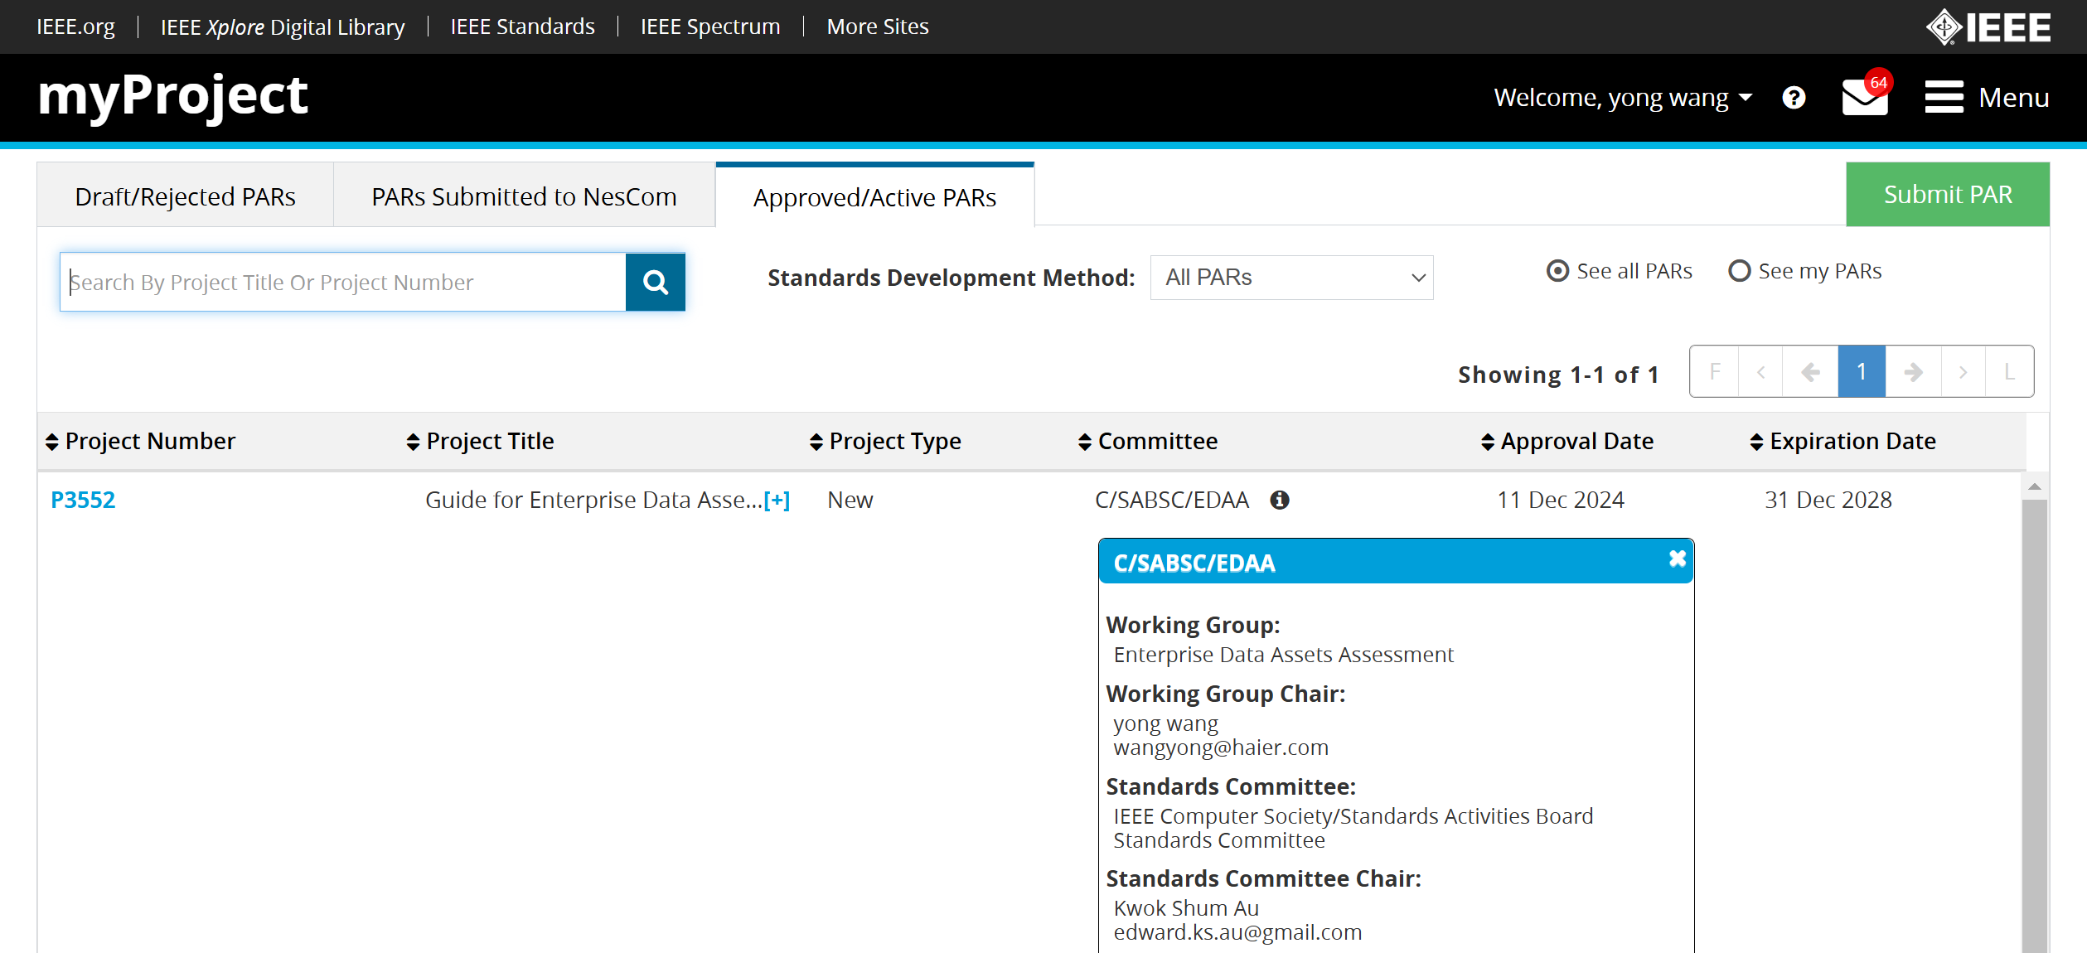
Task: Click the search magnifier button
Action: [655, 283]
